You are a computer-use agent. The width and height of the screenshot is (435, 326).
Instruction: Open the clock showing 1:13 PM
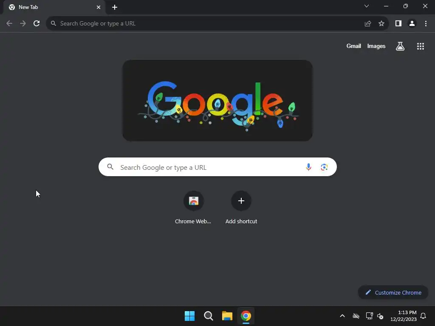(x=404, y=316)
